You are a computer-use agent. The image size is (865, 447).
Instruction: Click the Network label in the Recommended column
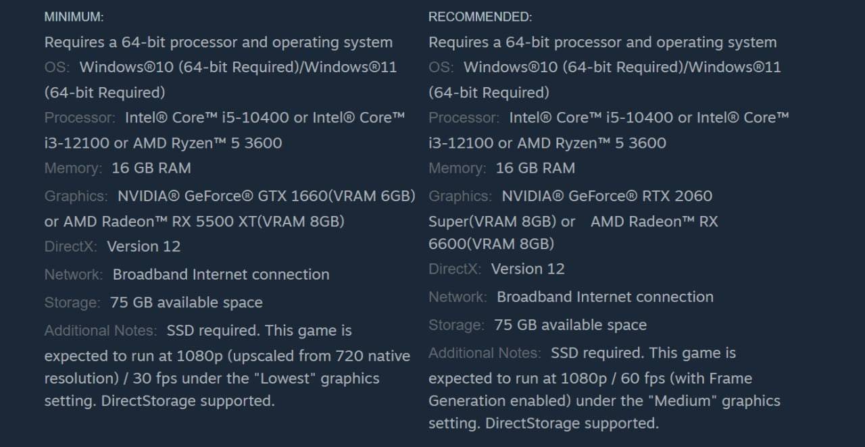pyautogui.click(x=458, y=297)
